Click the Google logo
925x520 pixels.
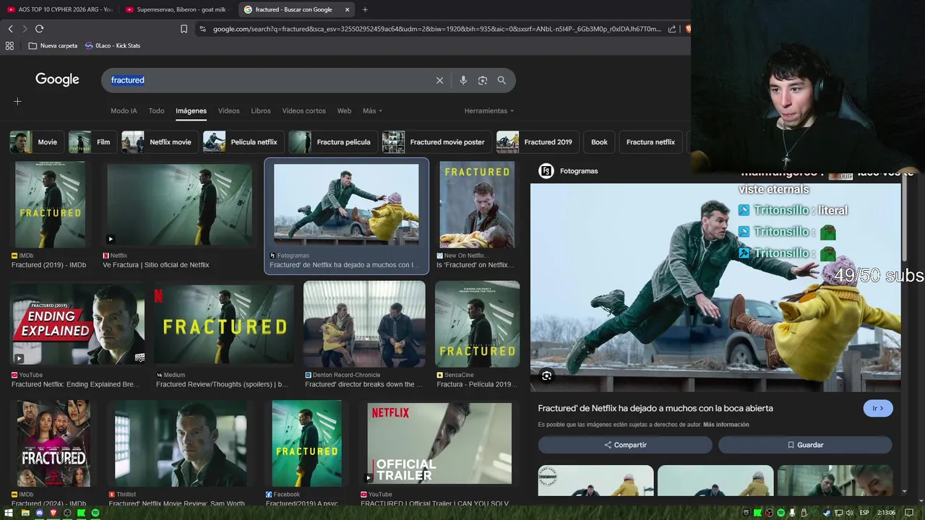pos(57,79)
